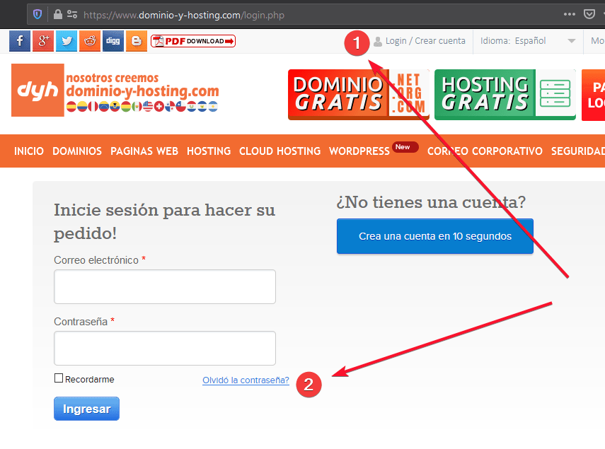
Task: Open PAGINAS WEB menu item
Action: [x=144, y=151]
